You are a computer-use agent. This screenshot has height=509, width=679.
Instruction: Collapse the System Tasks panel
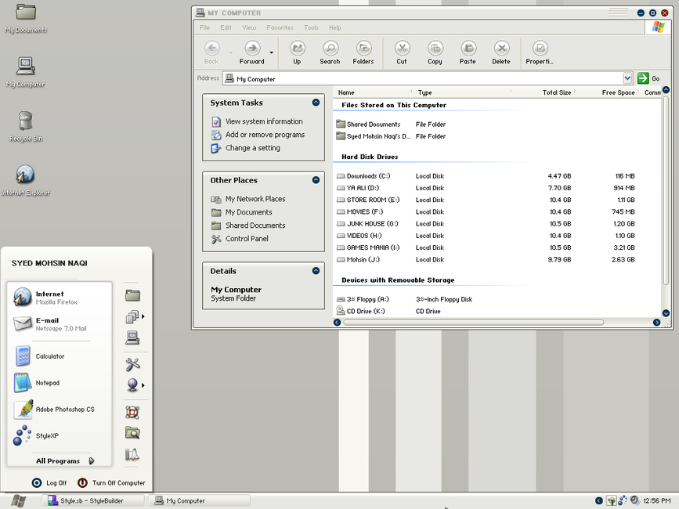(316, 103)
